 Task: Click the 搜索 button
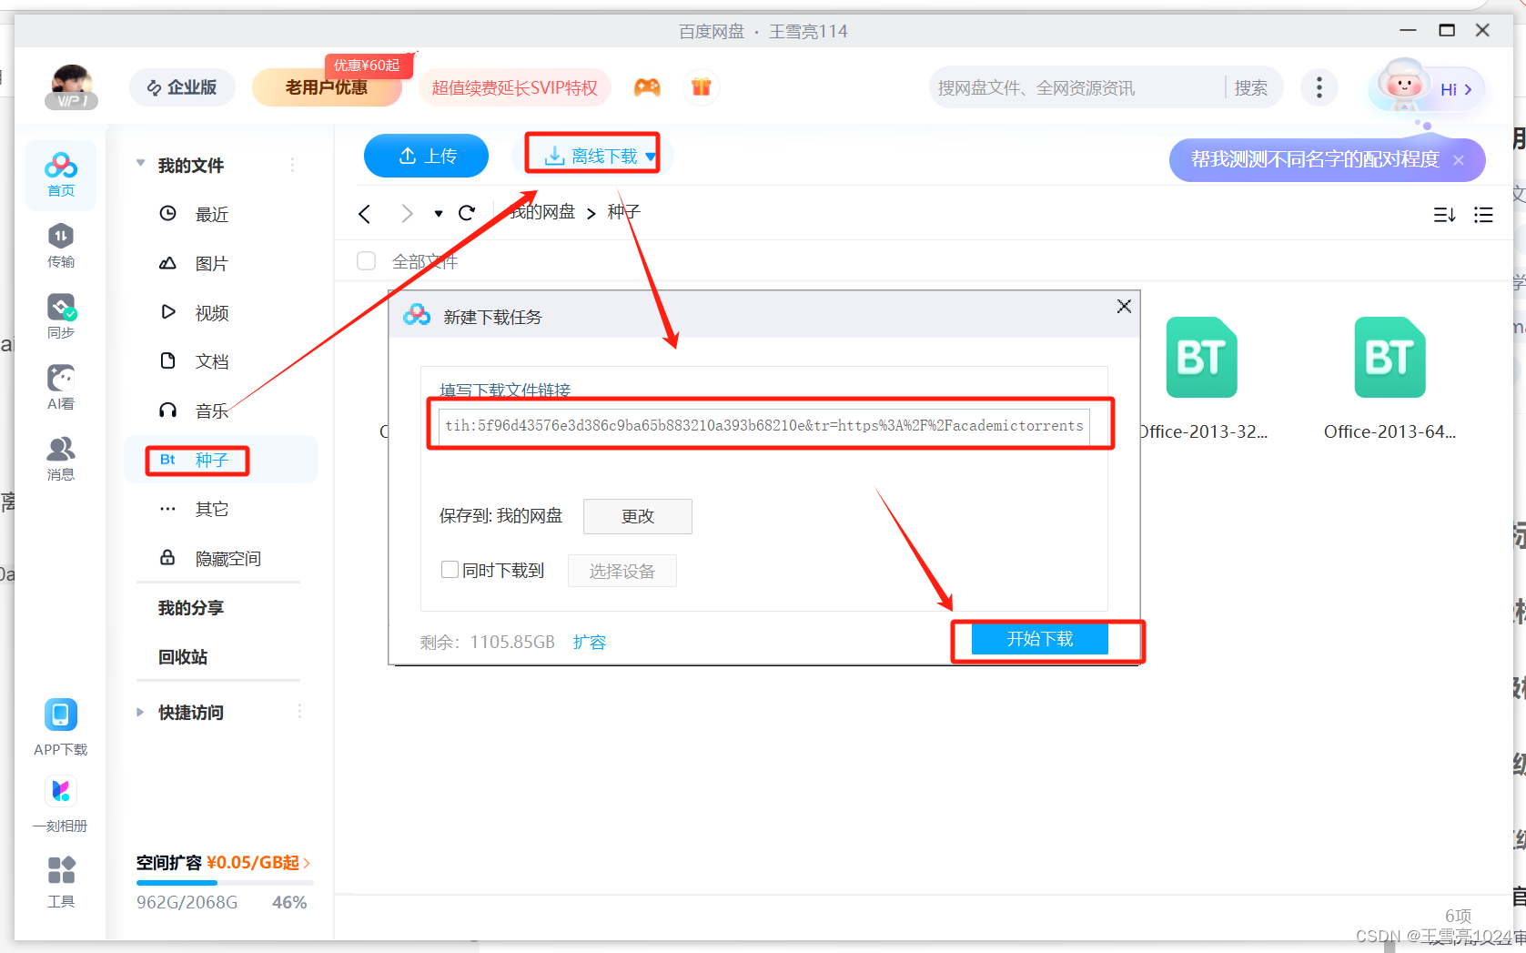point(1251,87)
